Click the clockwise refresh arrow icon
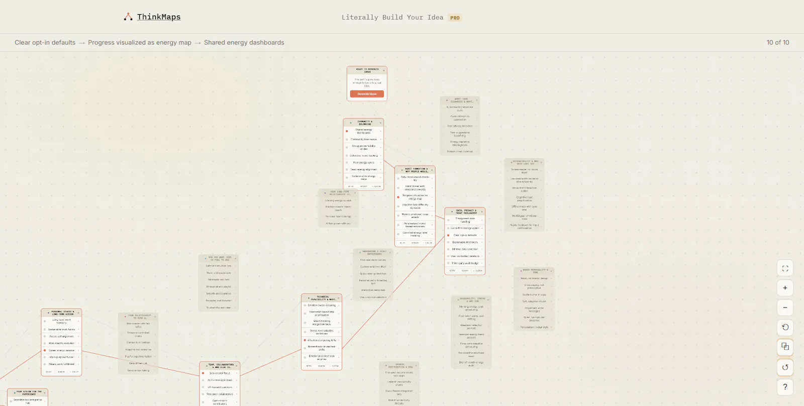 [x=785, y=367]
